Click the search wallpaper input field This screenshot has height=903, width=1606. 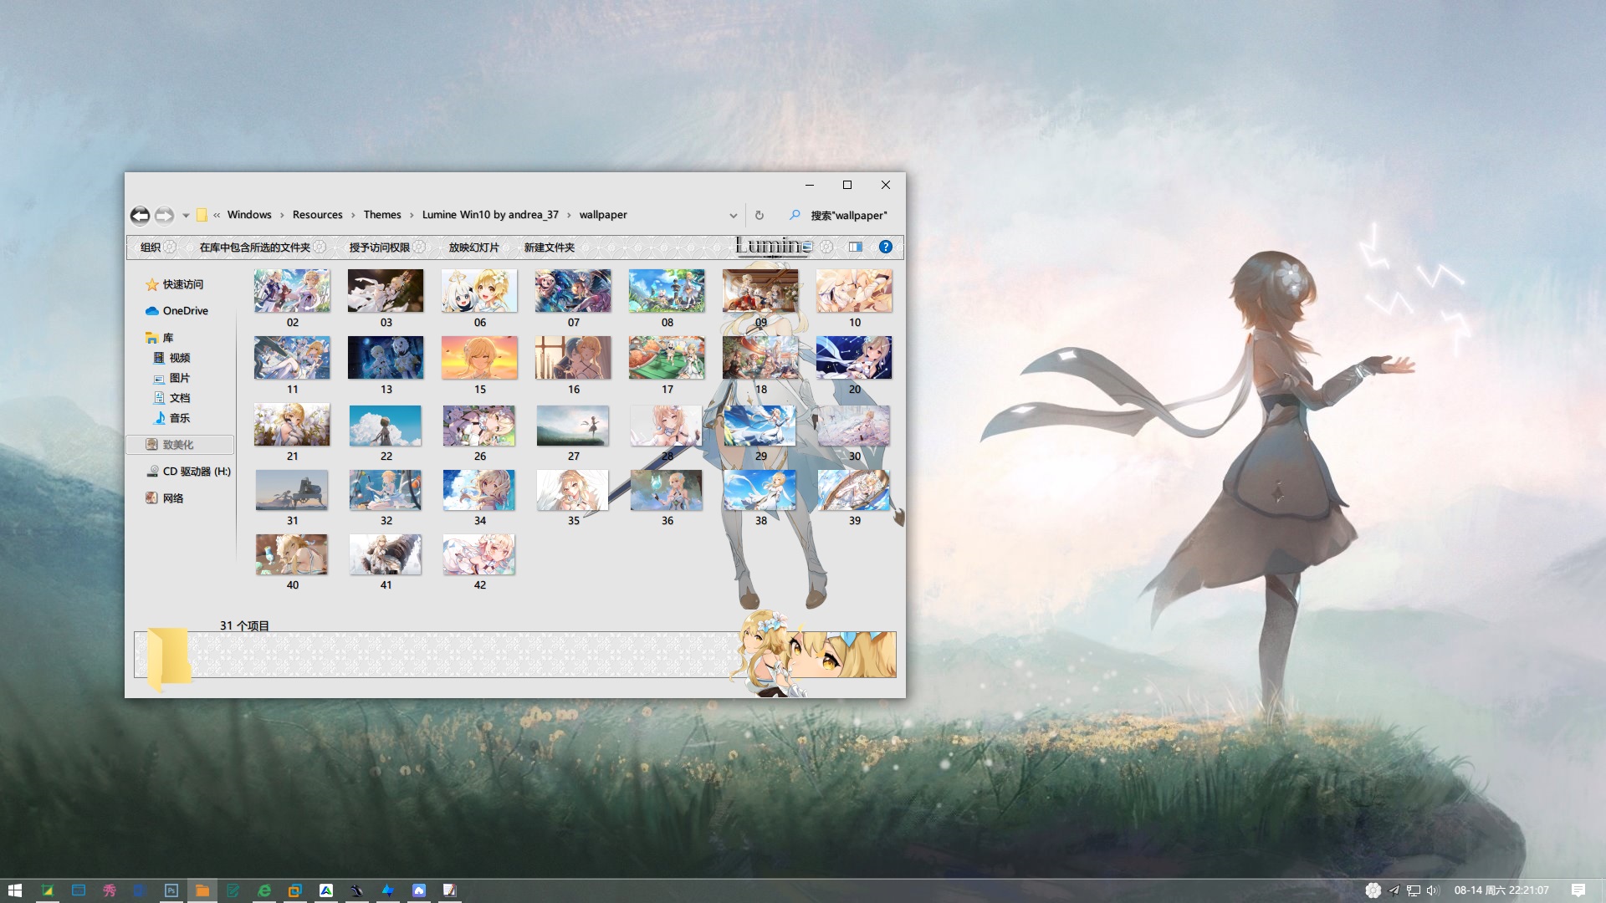click(x=848, y=216)
